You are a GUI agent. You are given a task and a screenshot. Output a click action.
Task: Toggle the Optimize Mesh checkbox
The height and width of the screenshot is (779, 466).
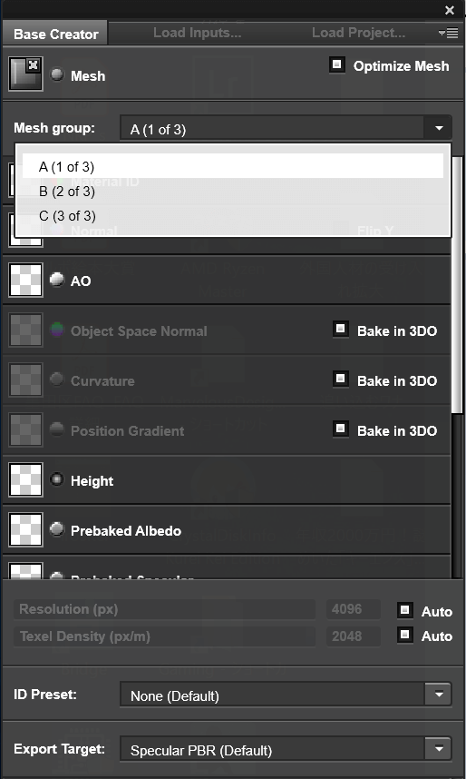coord(337,64)
